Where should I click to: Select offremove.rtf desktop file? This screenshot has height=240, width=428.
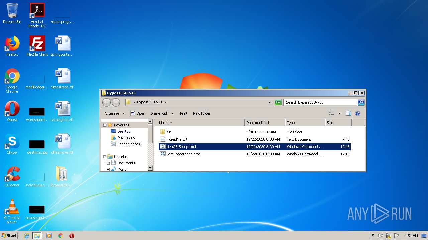(62, 144)
